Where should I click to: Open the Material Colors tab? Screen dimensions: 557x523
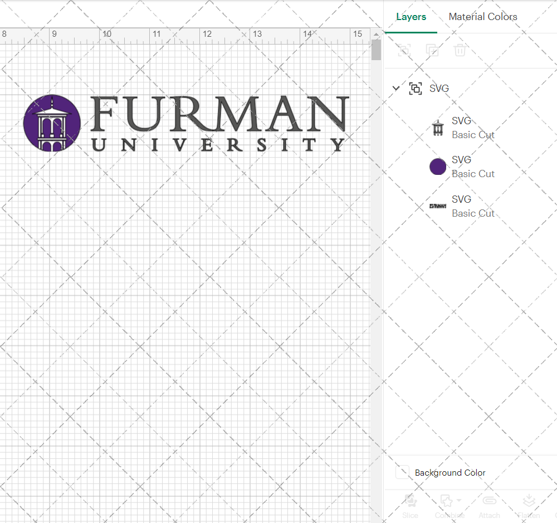[483, 17]
